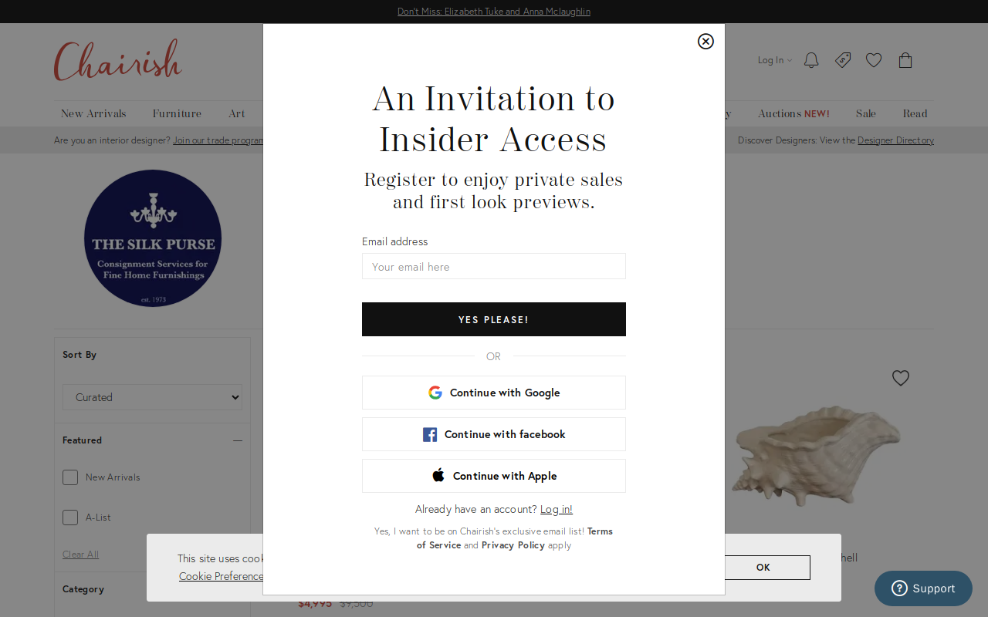Image resolution: width=988 pixels, height=617 pixels.
Task: Check the A-List filter checkbox
Action: pos(70,518)
